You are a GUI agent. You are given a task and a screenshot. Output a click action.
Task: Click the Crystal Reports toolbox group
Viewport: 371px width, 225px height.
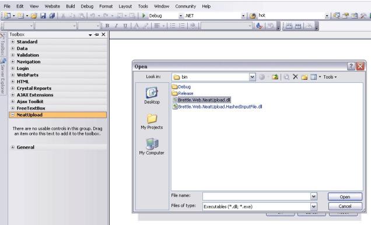pos(58,88)
